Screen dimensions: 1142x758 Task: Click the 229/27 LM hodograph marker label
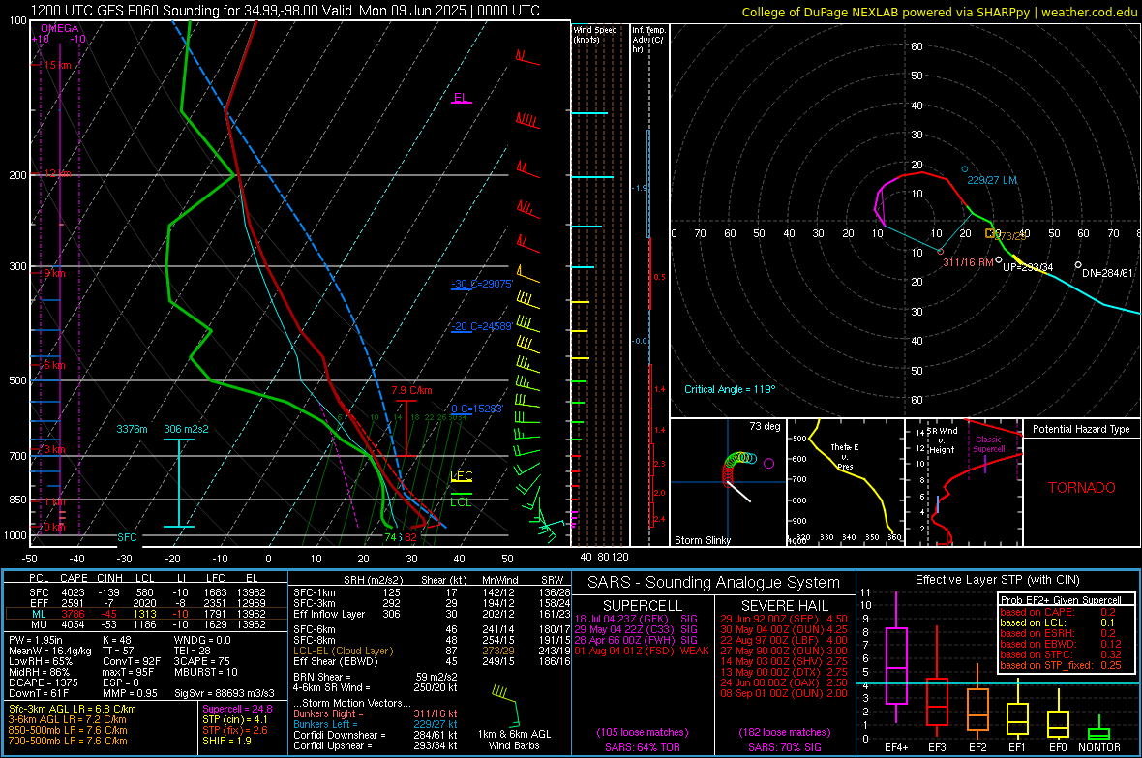(x=992, y=180)
